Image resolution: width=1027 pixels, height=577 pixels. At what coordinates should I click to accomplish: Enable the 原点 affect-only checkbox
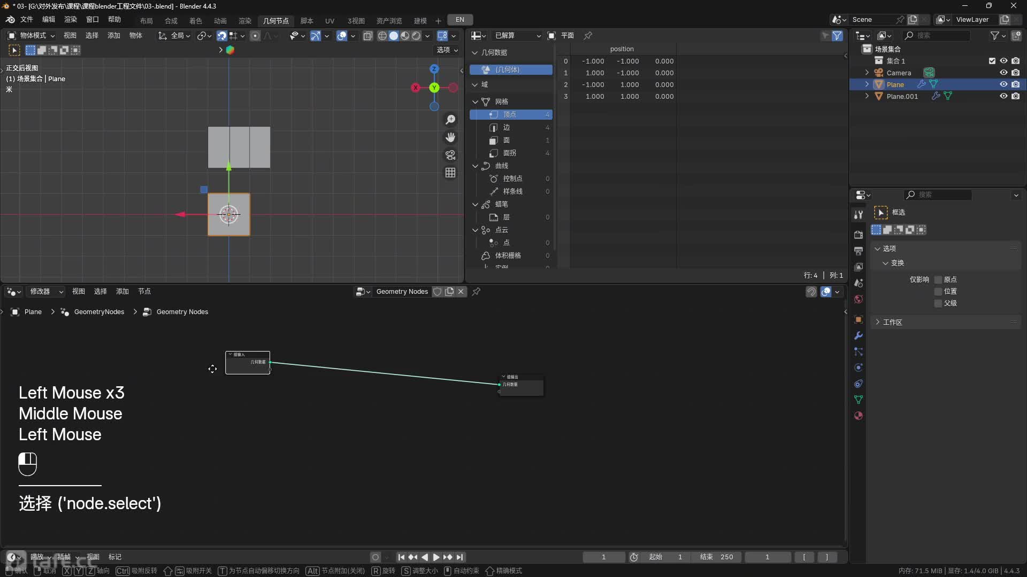point(938,279)
